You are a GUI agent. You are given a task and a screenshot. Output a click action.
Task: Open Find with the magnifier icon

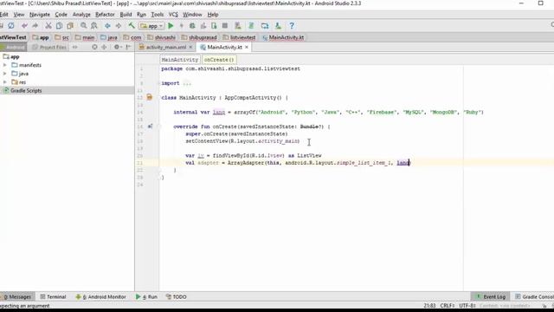[x=83, y=26]
